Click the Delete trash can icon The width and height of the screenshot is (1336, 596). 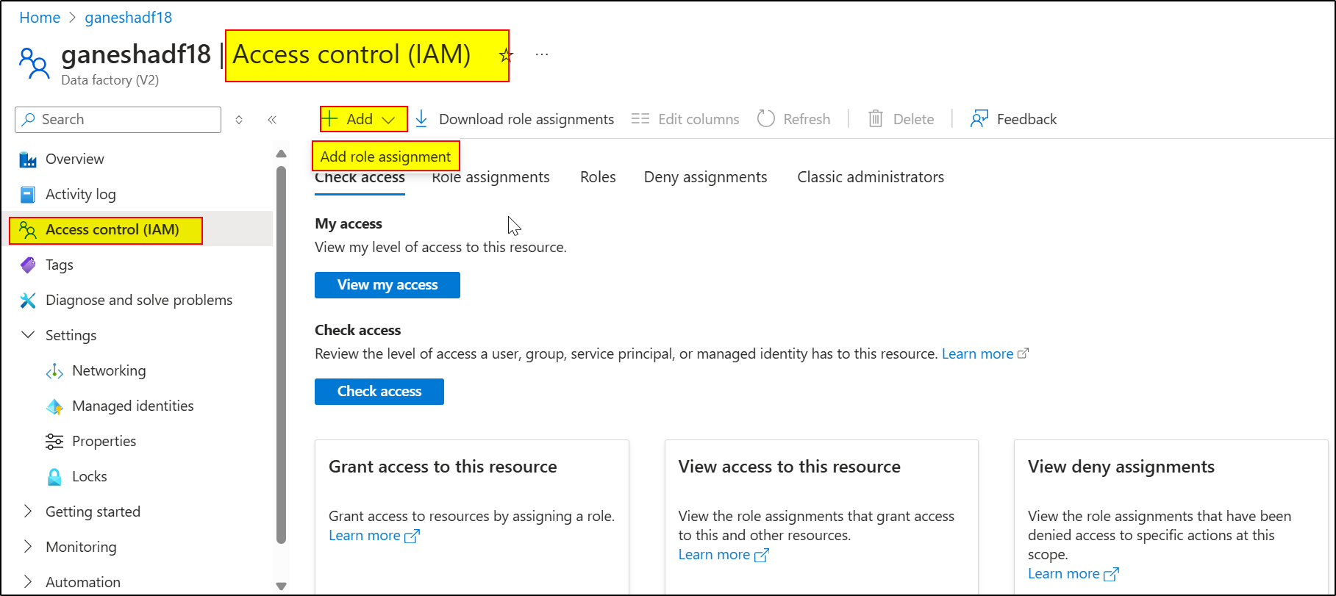[x=876, y=119]
